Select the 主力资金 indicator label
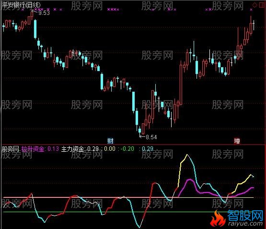Screen dimensions: 266x229 [x=73, y=149]
